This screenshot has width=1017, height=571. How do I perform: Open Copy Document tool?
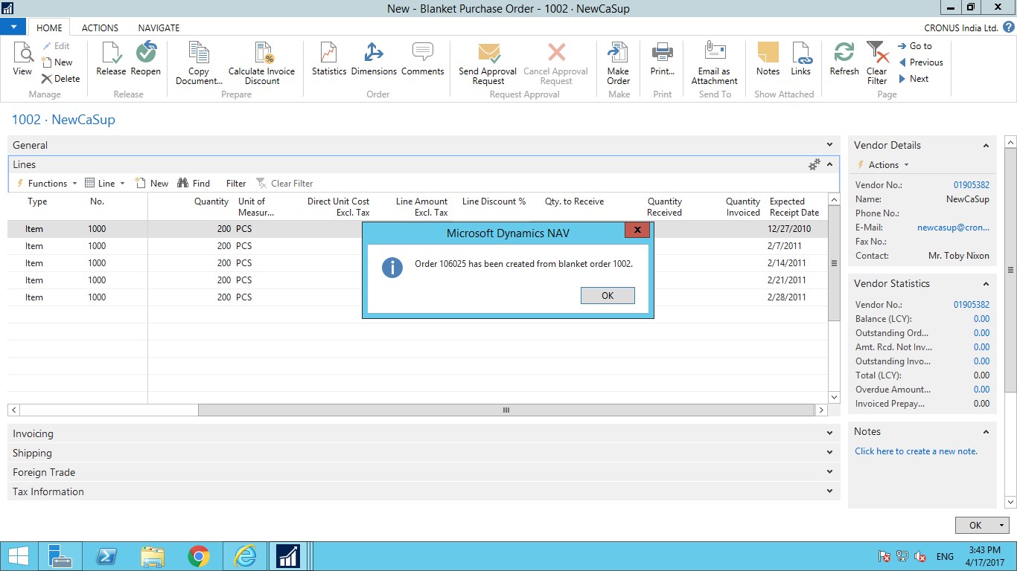point(199,63)
